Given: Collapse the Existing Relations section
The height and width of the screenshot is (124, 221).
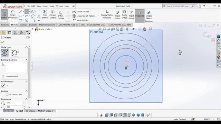Looking at the screenshot, I should pyautogui.click(x=26, y=60).
